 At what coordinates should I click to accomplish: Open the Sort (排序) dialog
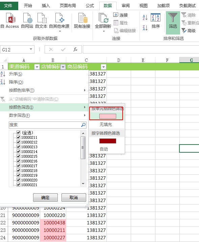click(155, 21)
